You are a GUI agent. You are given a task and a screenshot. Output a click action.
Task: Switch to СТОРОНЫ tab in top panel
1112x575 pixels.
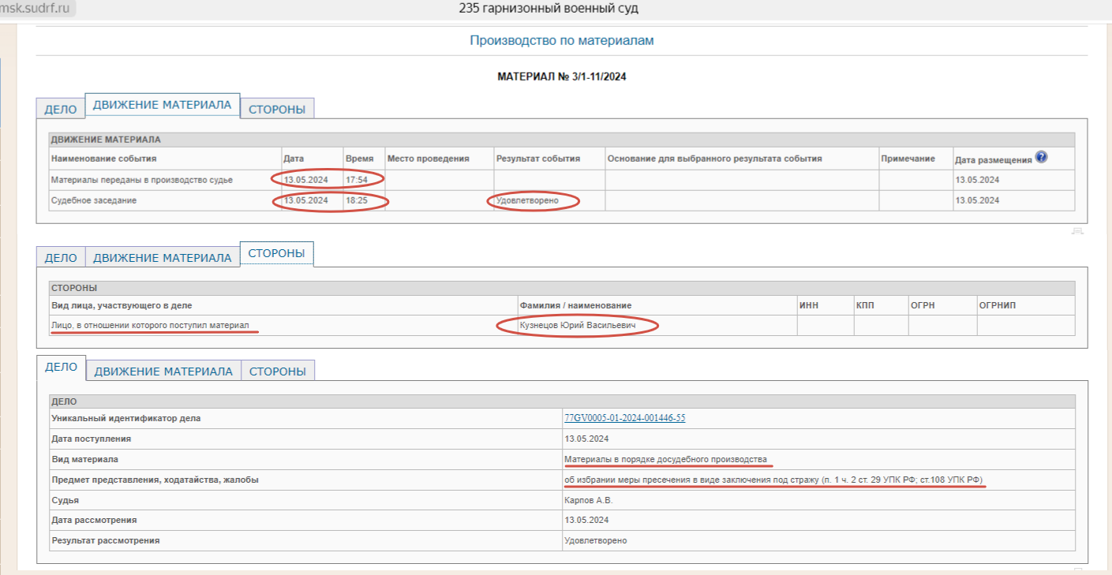point(277,110)
